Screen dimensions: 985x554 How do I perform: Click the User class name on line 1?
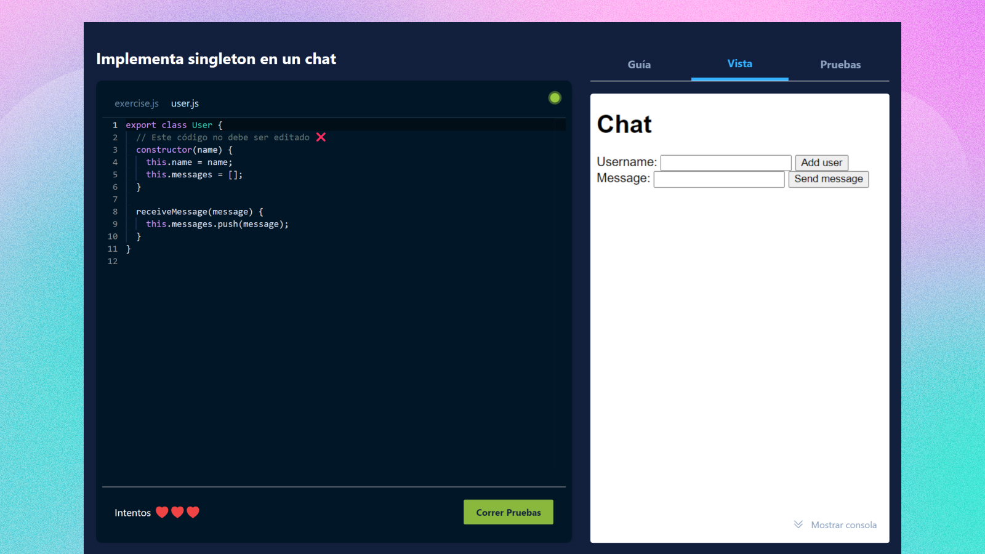click(x=202, y=125)
